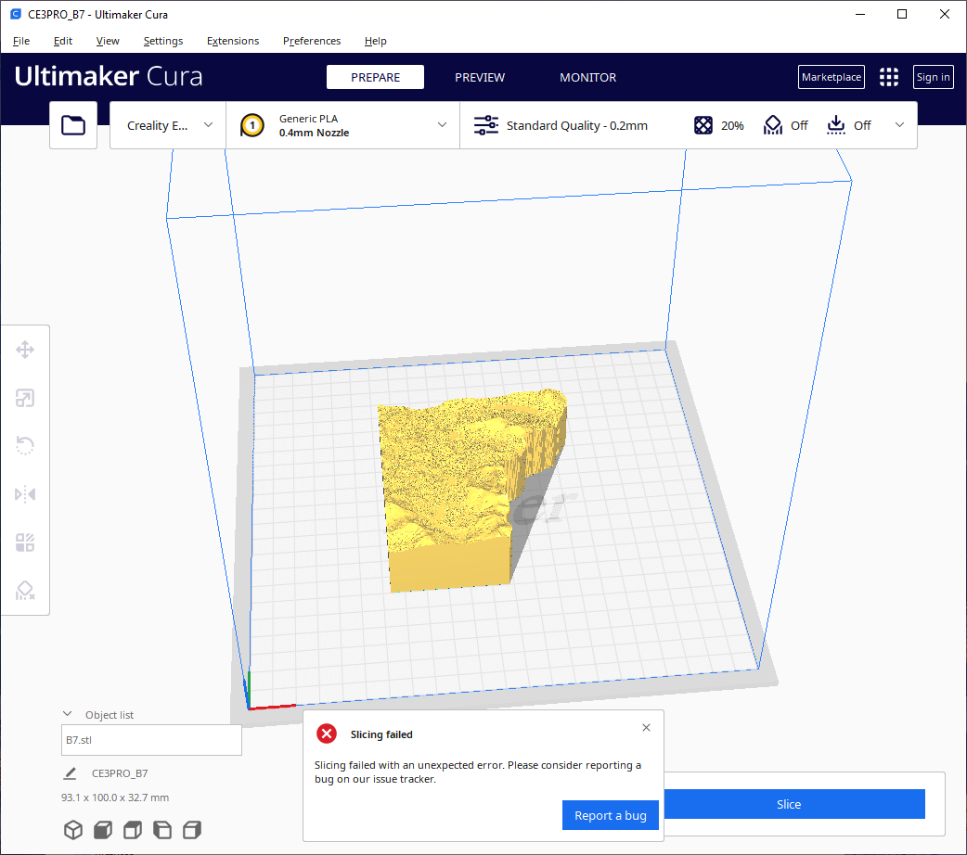The image size is (967, 855).
Task: Select the Mirror tool in sidebar
Action: (x=25, y=494)
